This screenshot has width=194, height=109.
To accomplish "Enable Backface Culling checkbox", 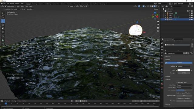I will coord(177,82).
